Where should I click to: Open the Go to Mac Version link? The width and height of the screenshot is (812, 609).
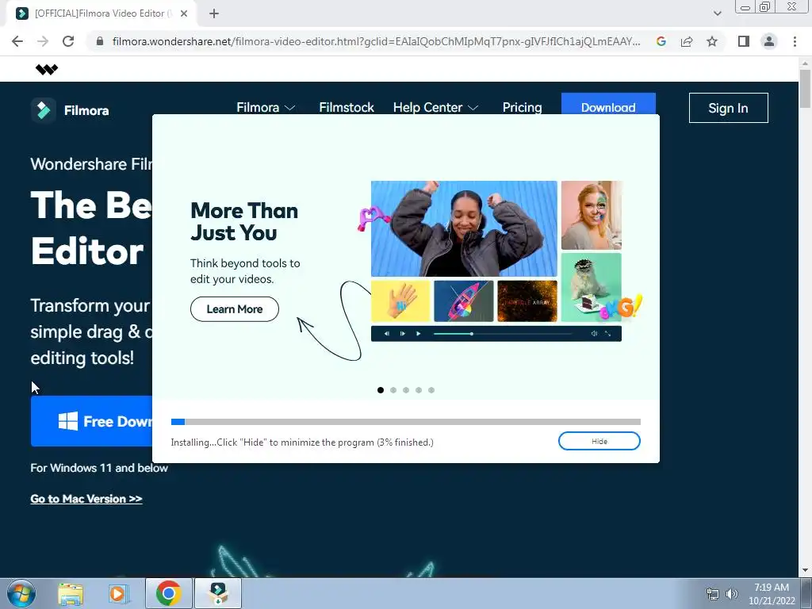(x=86, y=499)
